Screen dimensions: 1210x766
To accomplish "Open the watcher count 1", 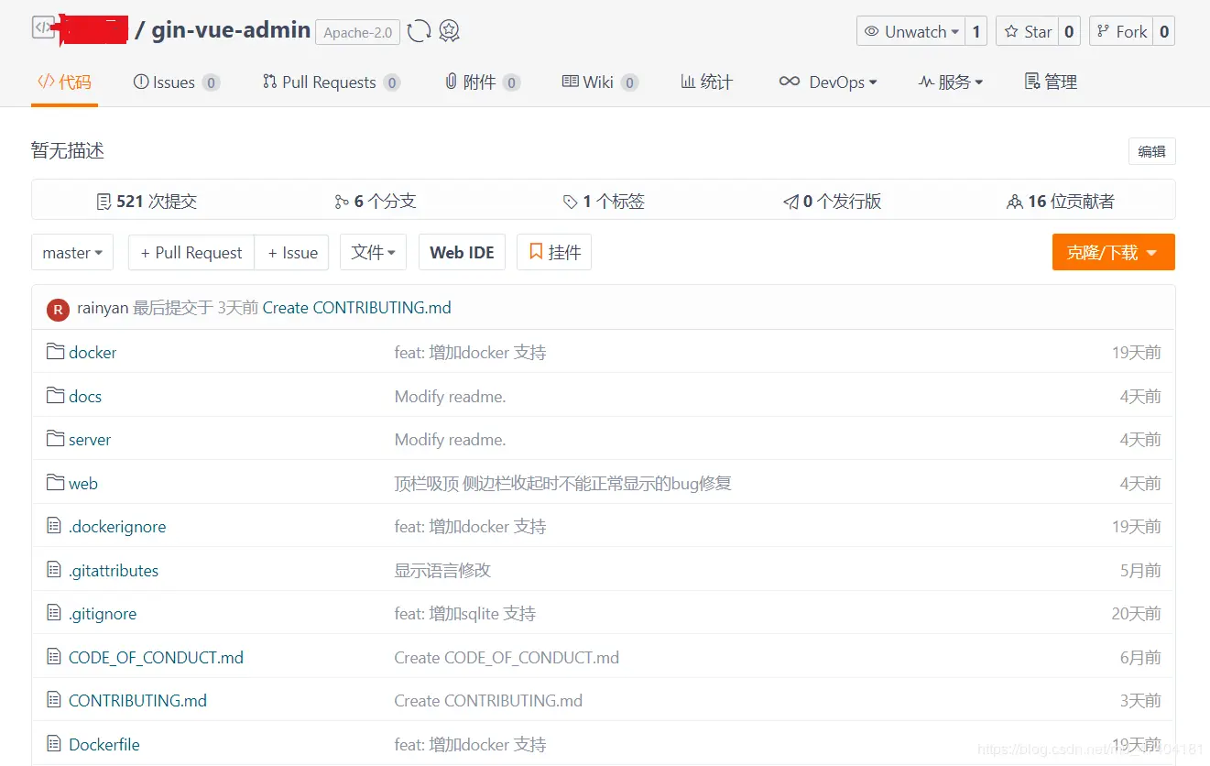I will click(976, 31).
